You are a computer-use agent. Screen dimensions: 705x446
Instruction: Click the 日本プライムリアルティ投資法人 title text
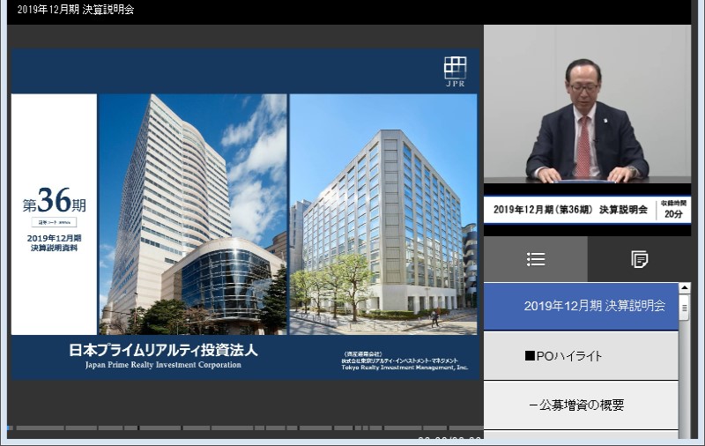coord(163,350)
